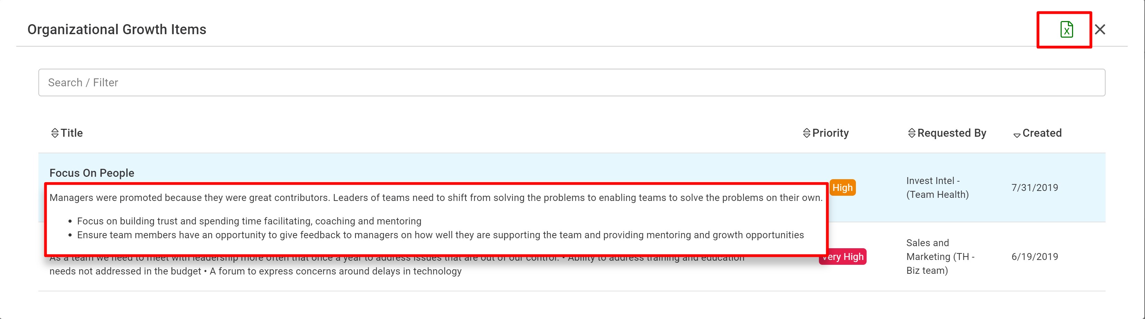
Task: Toggle the Created column sort arrow
Action: pyautogui.click(x=1017, y=135)
